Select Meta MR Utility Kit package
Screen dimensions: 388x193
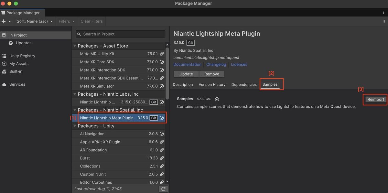tap(118, 54)
